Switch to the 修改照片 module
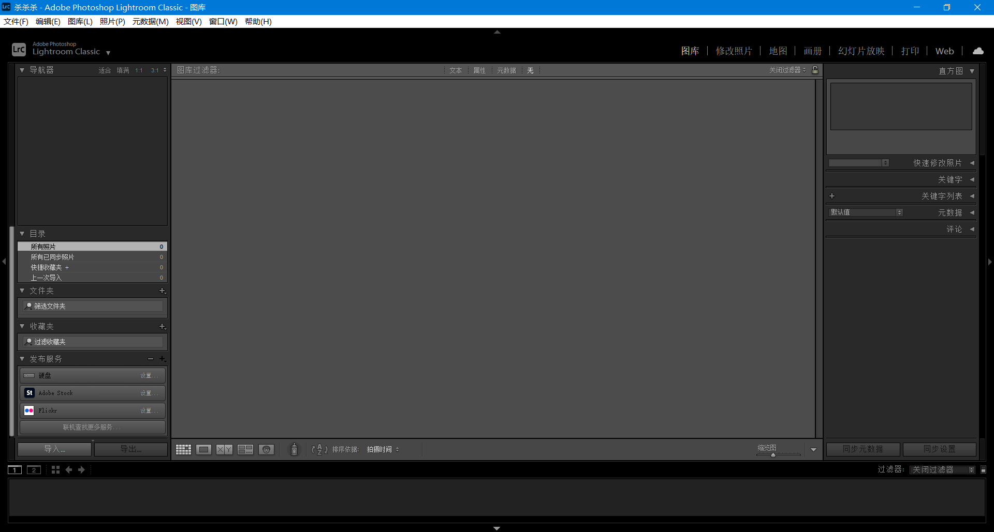The height and width of the screenshot is (532, 994). tap(734, 51)
